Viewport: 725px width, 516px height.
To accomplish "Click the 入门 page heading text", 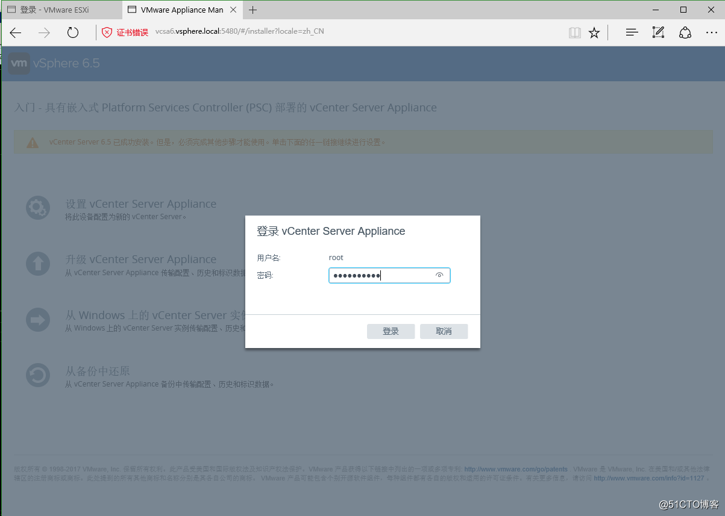I will tap(225, 108).
